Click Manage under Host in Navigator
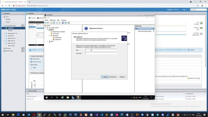 click(8, 19)
